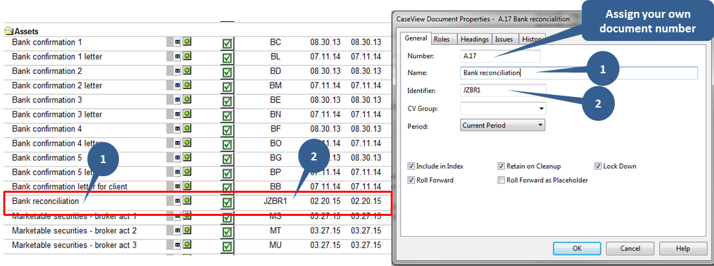Click the BF identifier cell
The height and width of the screenshot is (266, 714).
[x=276, y=129]
